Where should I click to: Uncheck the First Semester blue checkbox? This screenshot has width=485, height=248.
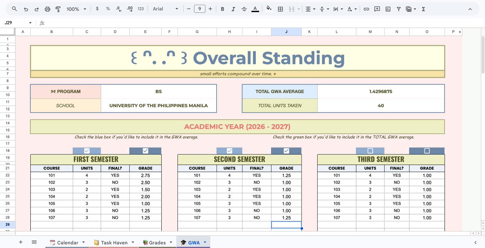86,151
